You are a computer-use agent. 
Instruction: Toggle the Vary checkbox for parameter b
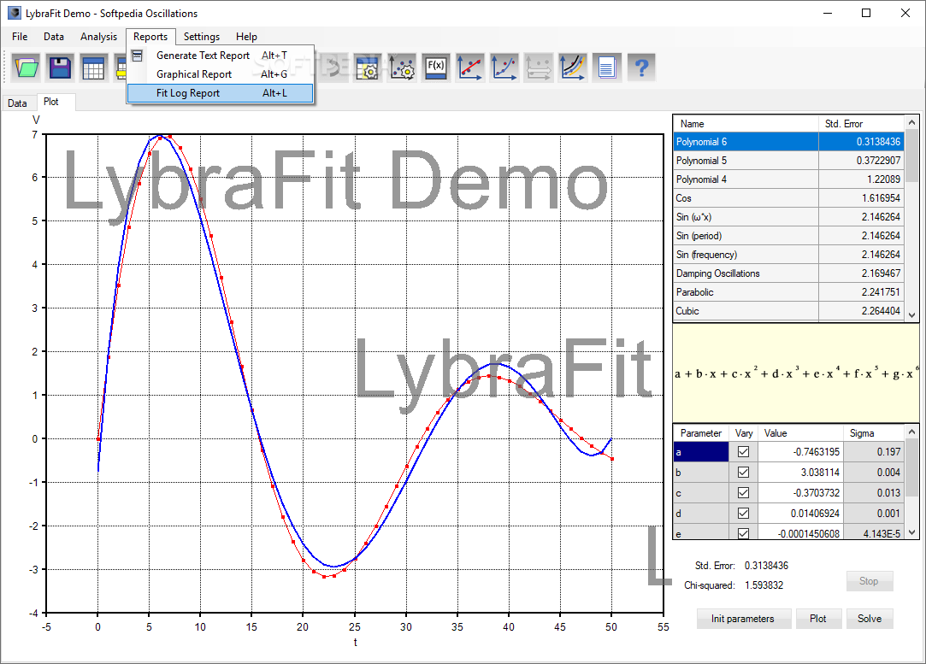(744, 473)
